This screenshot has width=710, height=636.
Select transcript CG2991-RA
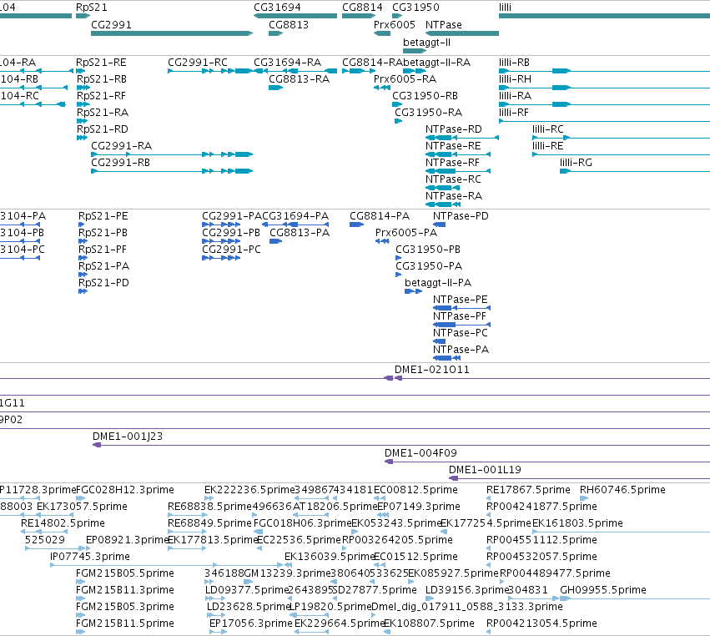point(121,146)
